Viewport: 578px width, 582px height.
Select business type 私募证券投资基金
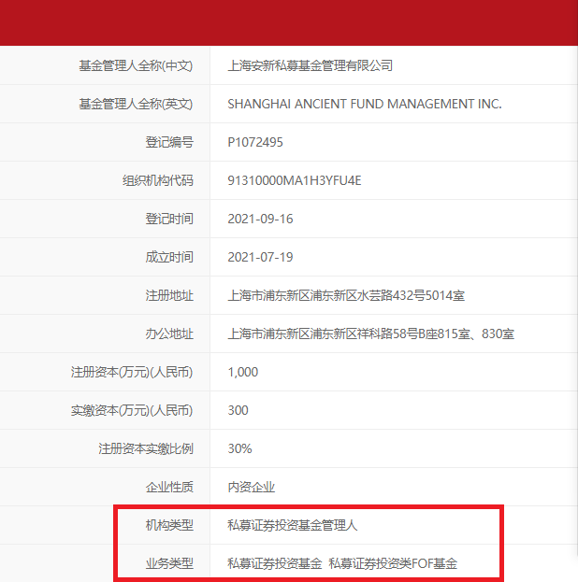click(x=275, y=563)
